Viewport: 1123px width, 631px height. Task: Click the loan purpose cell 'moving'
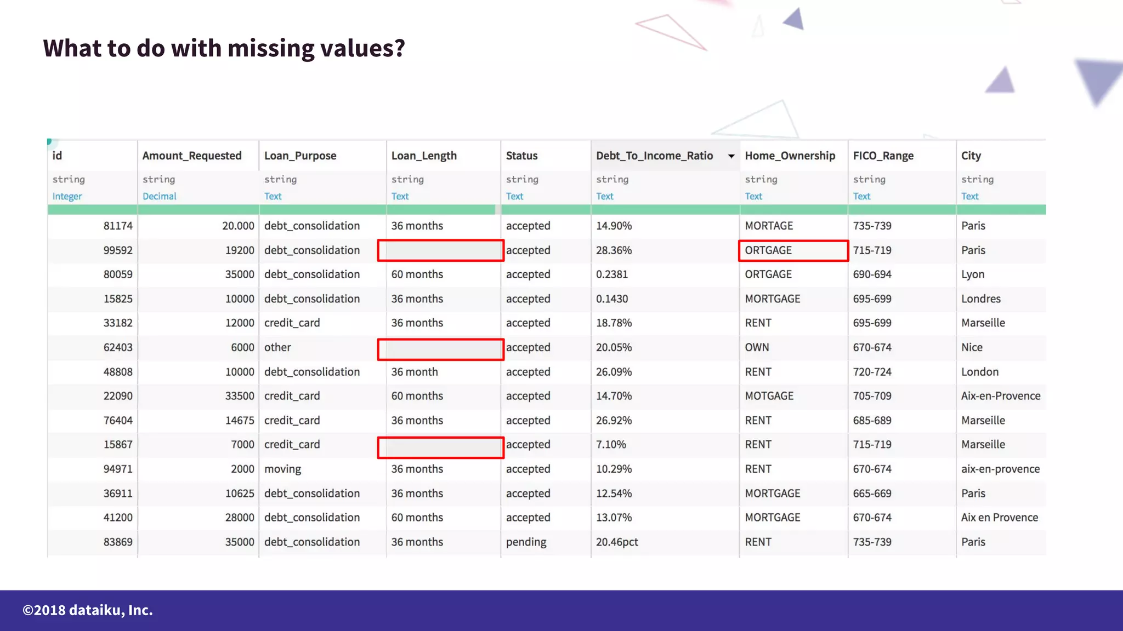pyautogui.click(x=282, y=469)
